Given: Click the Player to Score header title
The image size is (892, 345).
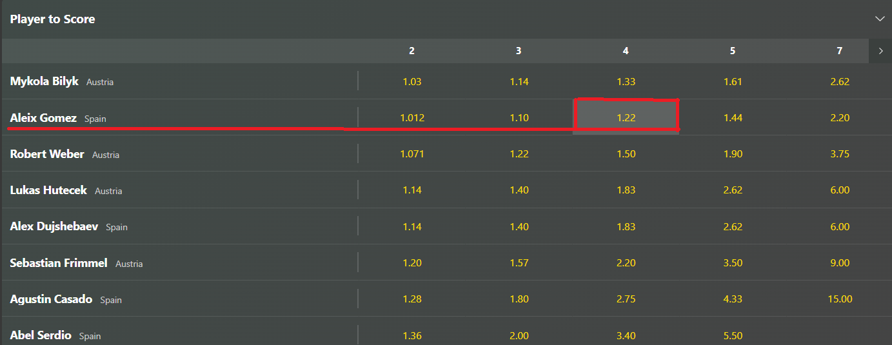Looking at the screenshot, I should pyautogui.click(x=52, y=19).
